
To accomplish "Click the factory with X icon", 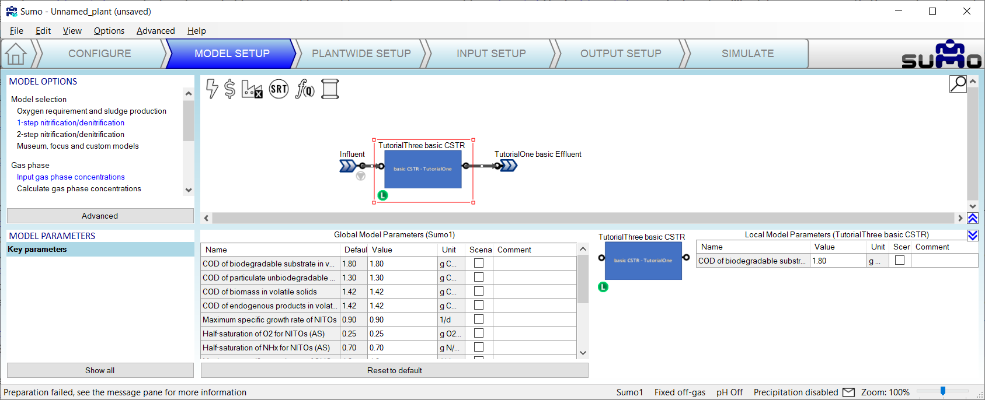I will click(x=252, y=89).
